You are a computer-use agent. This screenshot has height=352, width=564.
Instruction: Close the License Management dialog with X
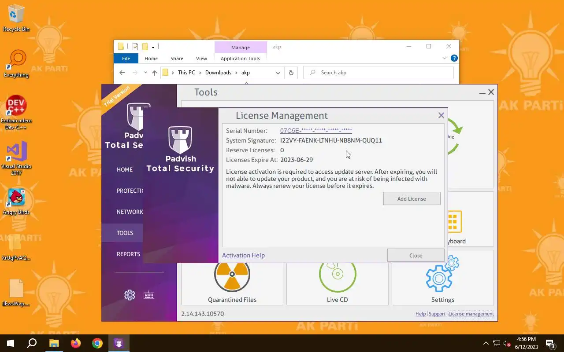coord(441,115)
